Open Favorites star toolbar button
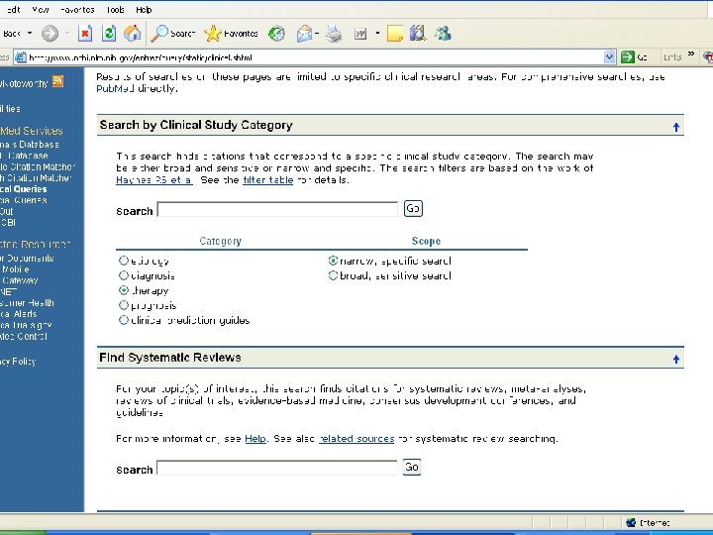Image resolution: width=713 pixels, height=535 pixels. click(231, 34)
